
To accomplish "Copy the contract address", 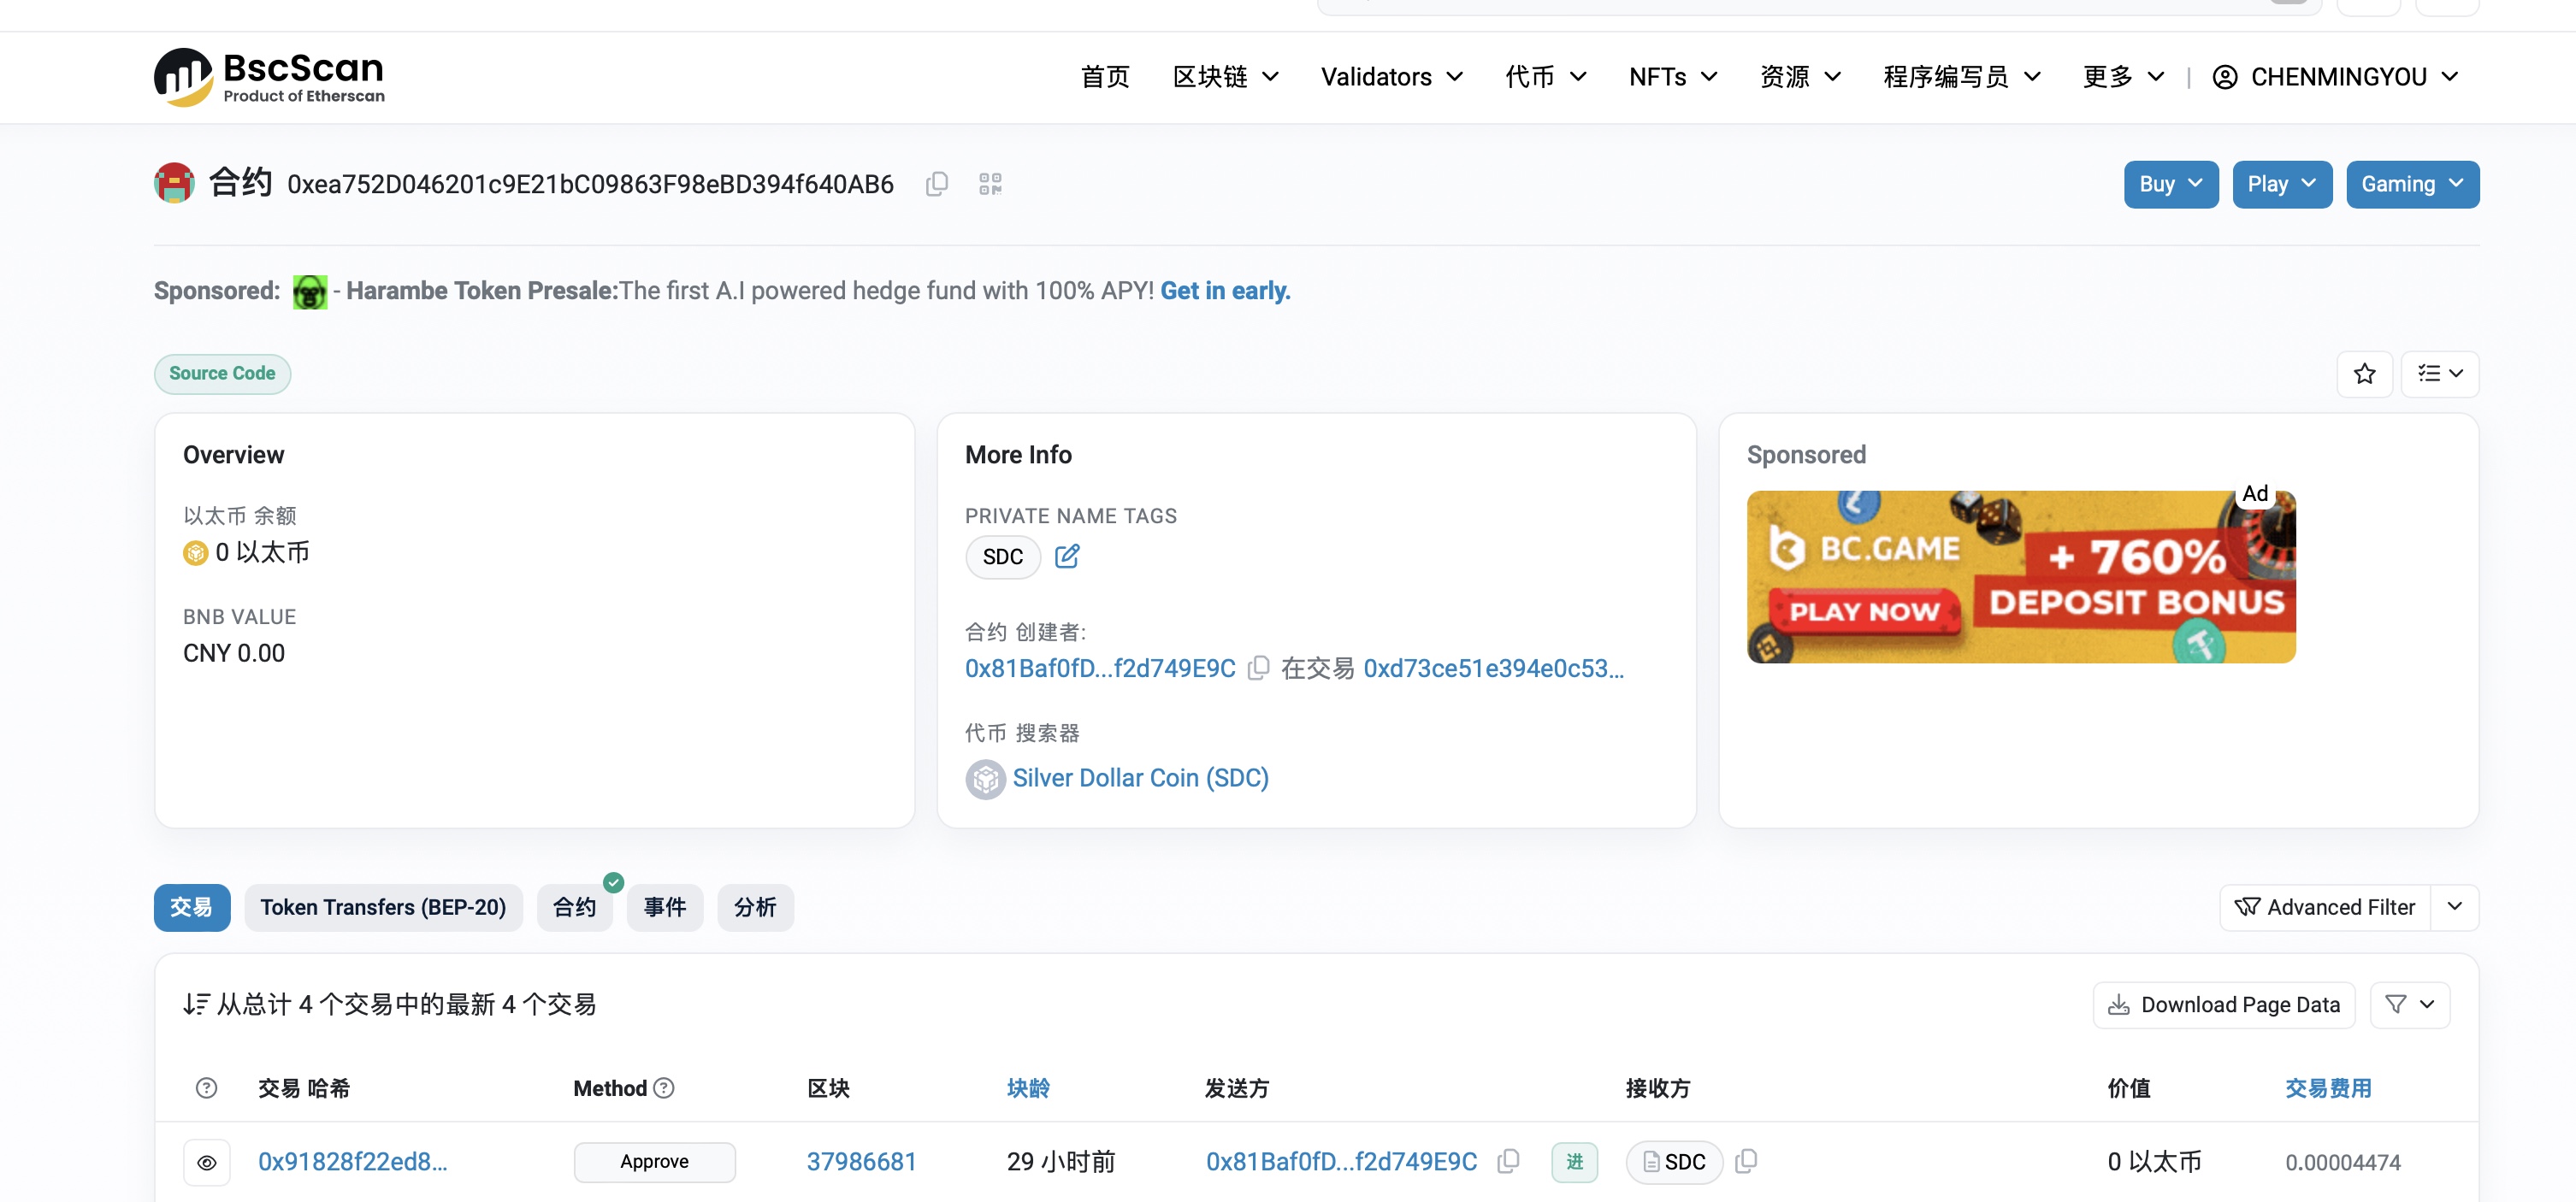I will (x=936, y=184).
